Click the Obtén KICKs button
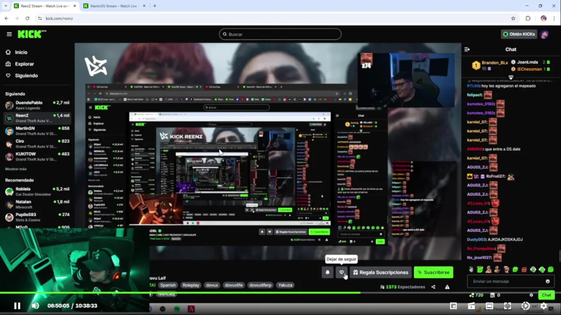Viewport: 561px width, 315px height. tap(519, 34)
